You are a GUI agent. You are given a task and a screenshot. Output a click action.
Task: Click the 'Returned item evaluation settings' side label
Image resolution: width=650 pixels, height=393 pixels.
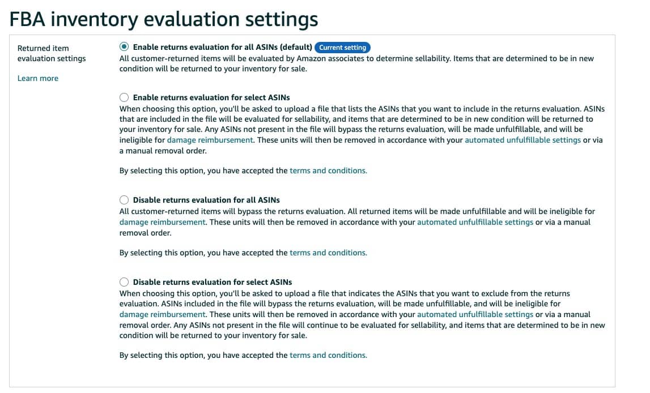52,53
